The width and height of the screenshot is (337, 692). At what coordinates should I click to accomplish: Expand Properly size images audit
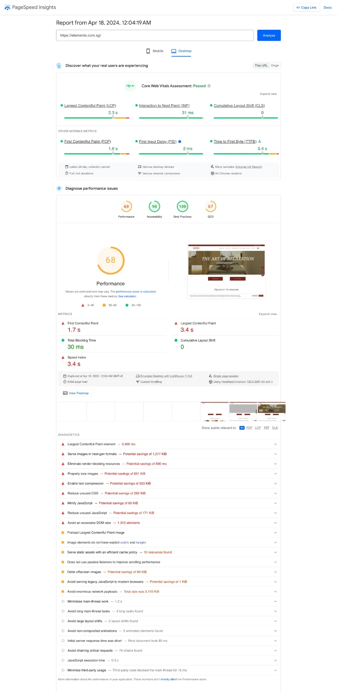[x=275, y=474]
